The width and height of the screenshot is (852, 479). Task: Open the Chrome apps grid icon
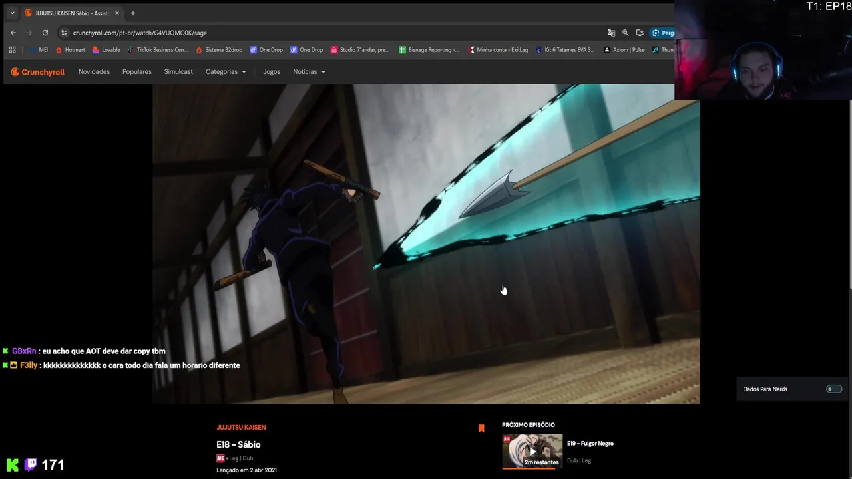pyautogui.click(x=12, y=50)
